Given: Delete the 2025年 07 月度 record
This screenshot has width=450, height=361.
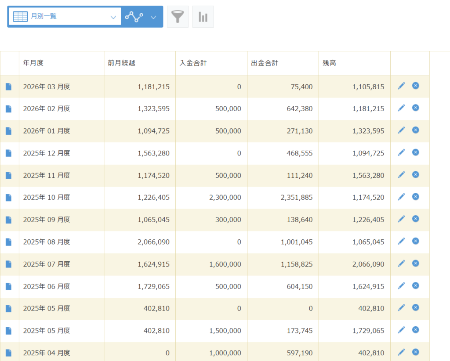Looking at the screenshot, I should tap(415, 264).
